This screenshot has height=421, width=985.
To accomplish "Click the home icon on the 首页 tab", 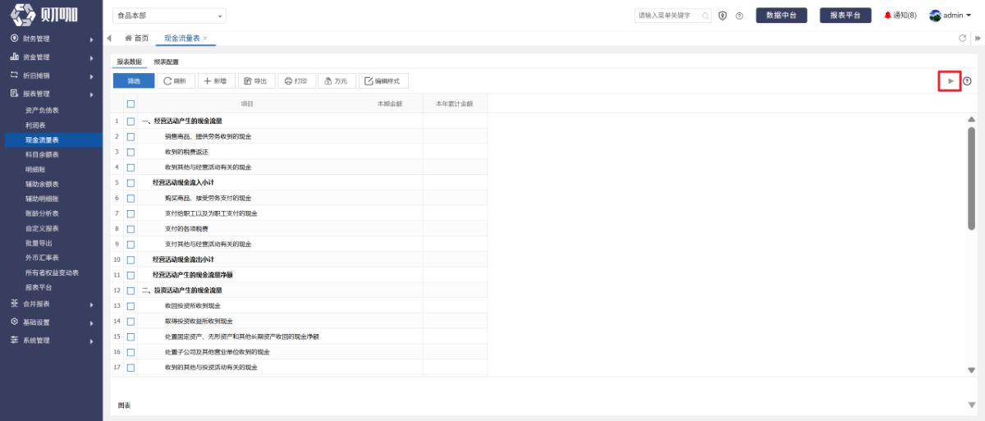I will 128,39.
